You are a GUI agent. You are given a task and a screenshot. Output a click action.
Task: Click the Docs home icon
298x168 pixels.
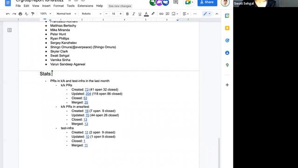[8, 3]
